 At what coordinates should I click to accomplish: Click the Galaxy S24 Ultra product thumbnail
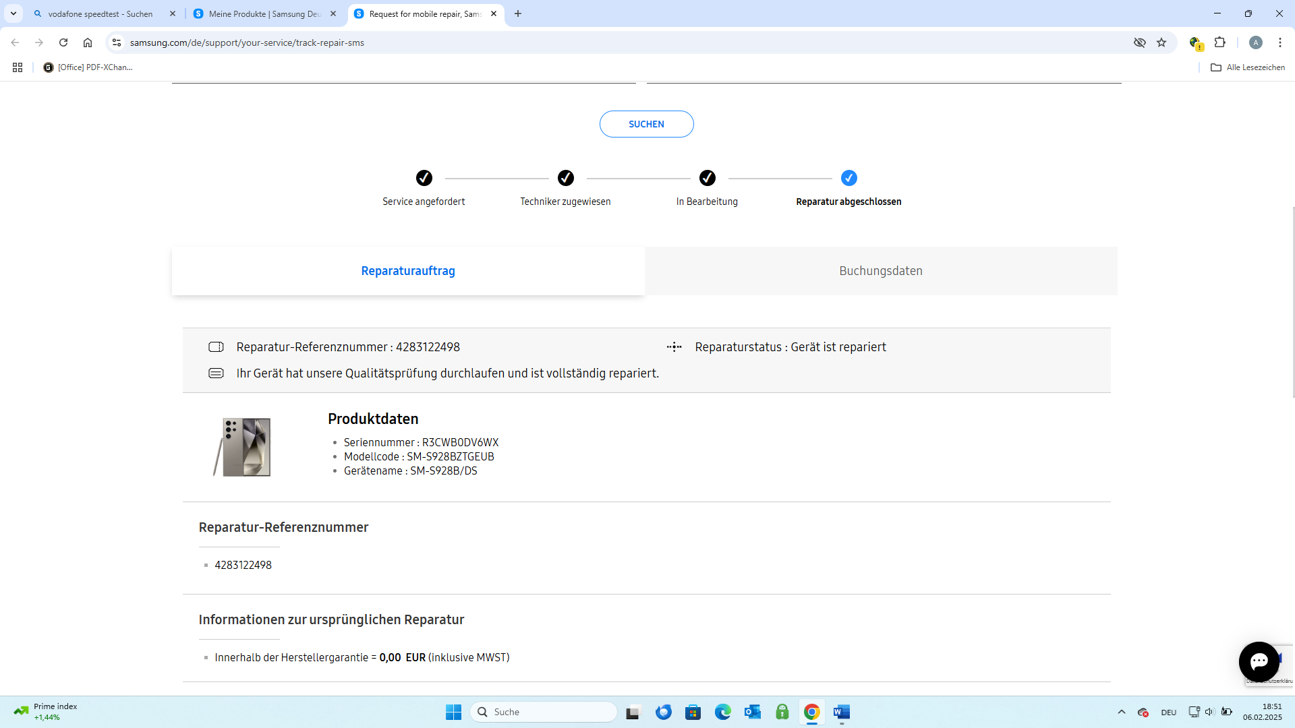(243, 447)
